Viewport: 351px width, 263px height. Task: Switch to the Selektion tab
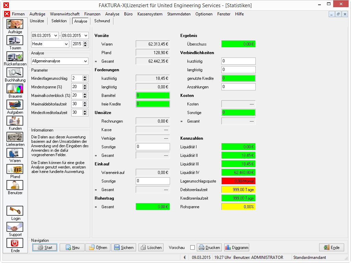click(x=59, y=21)
